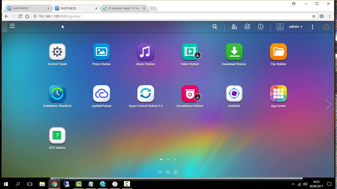337x189 pixels.
Task: Open File Station
Action: tap(278, 52)
